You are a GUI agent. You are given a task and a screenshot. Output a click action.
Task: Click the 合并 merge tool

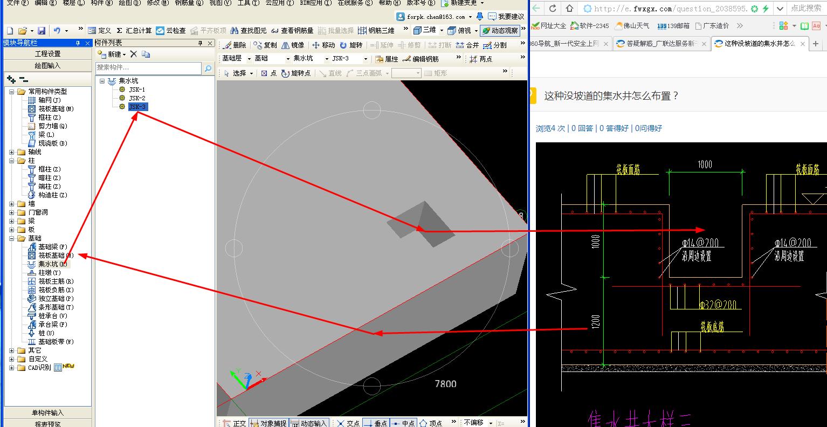468,45
